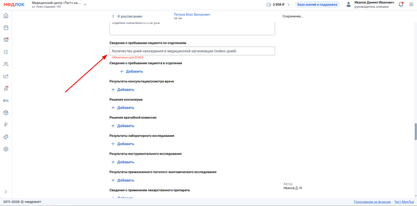
Task: Open the warehouse box icon in sidebar
Action: pos(6,113)
